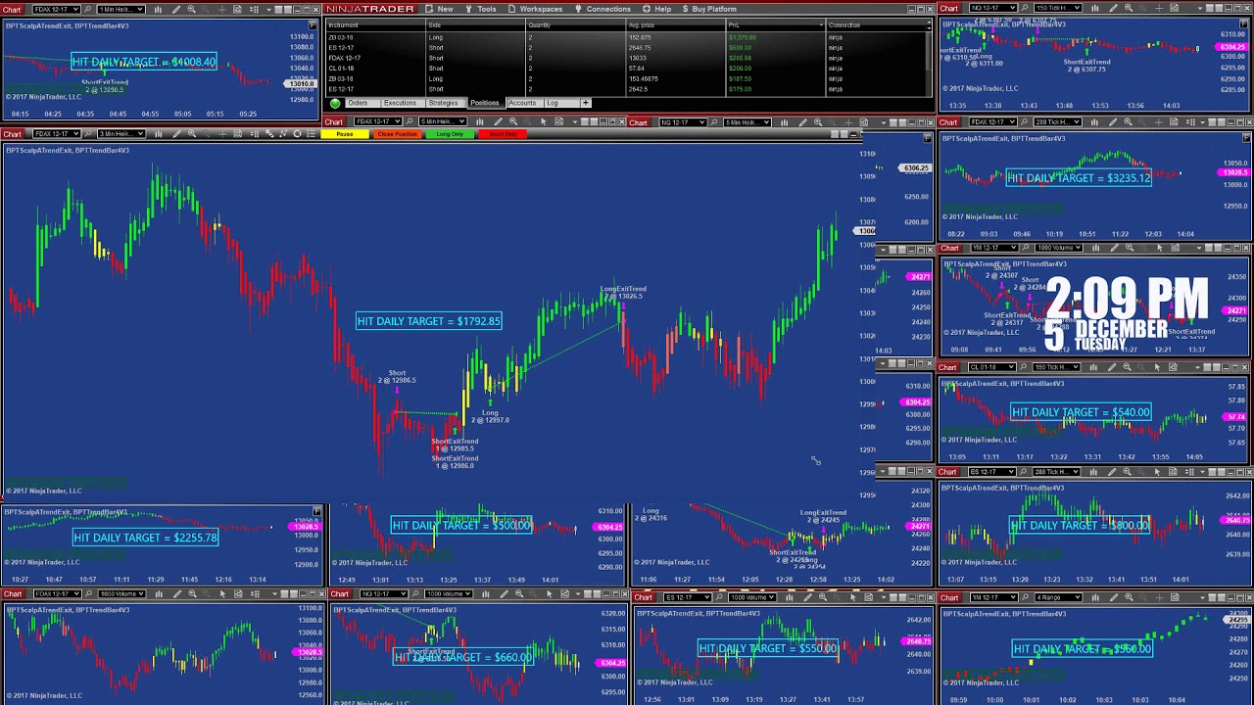Open the Help menu
This screenshot has height=705, width=1254.
click(x=658, y=9)
